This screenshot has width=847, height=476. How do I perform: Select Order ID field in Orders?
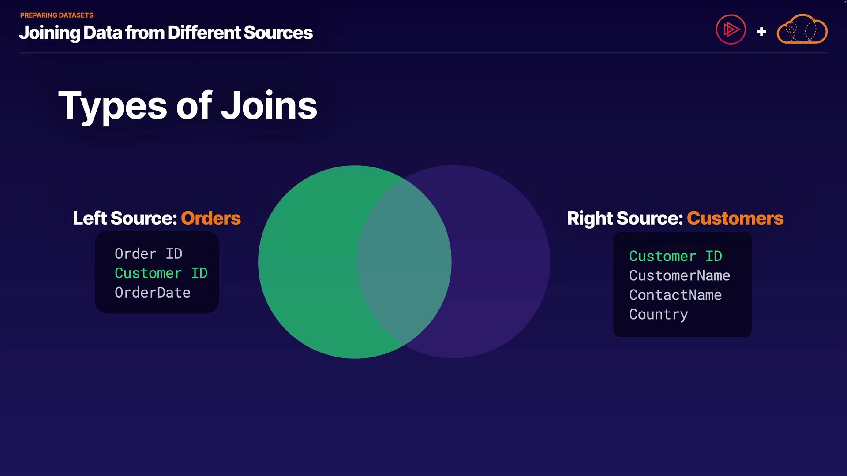pyautogui.click(x=148, y=254)
